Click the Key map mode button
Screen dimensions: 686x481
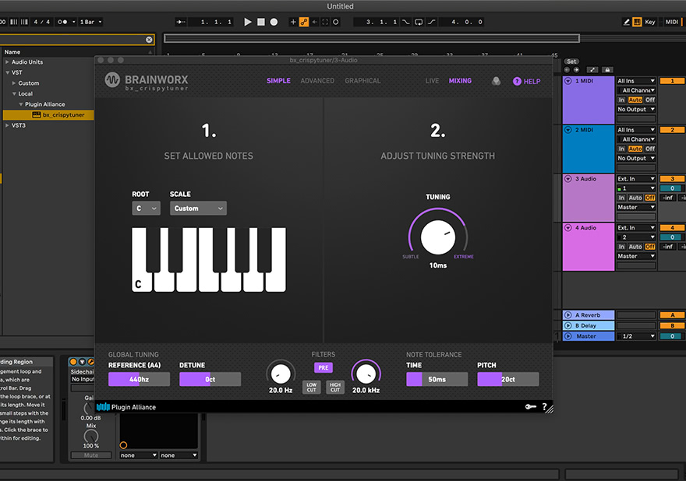click(650, 22)
